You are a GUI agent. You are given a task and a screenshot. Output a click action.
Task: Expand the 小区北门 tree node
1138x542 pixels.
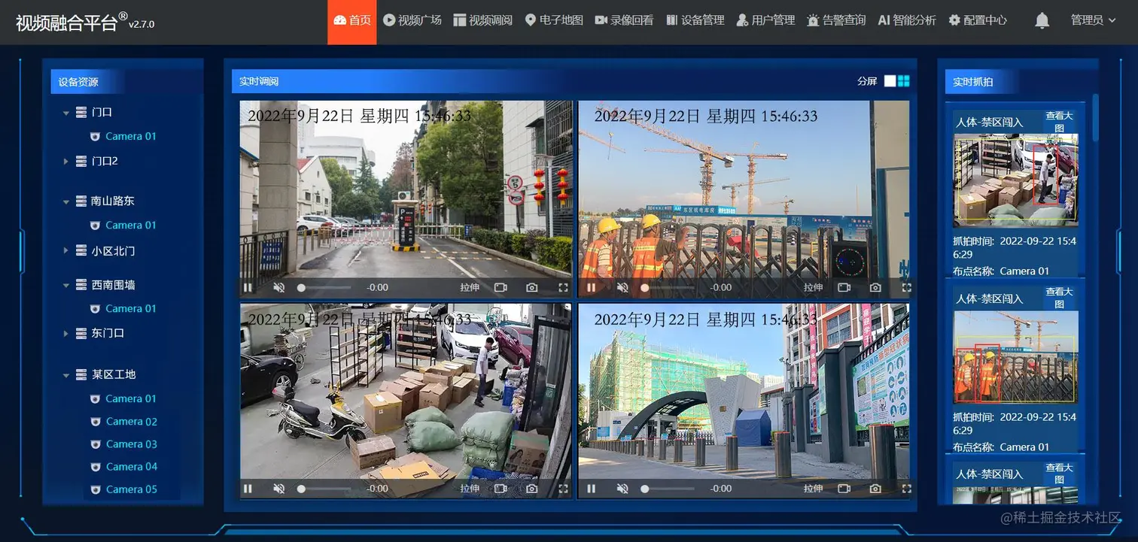tap(66, 251)
